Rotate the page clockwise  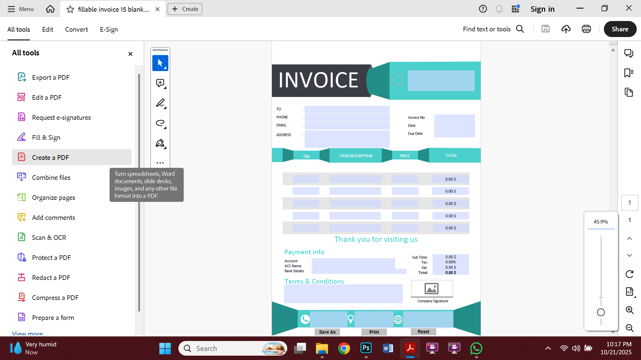click(x=630, y=274)
